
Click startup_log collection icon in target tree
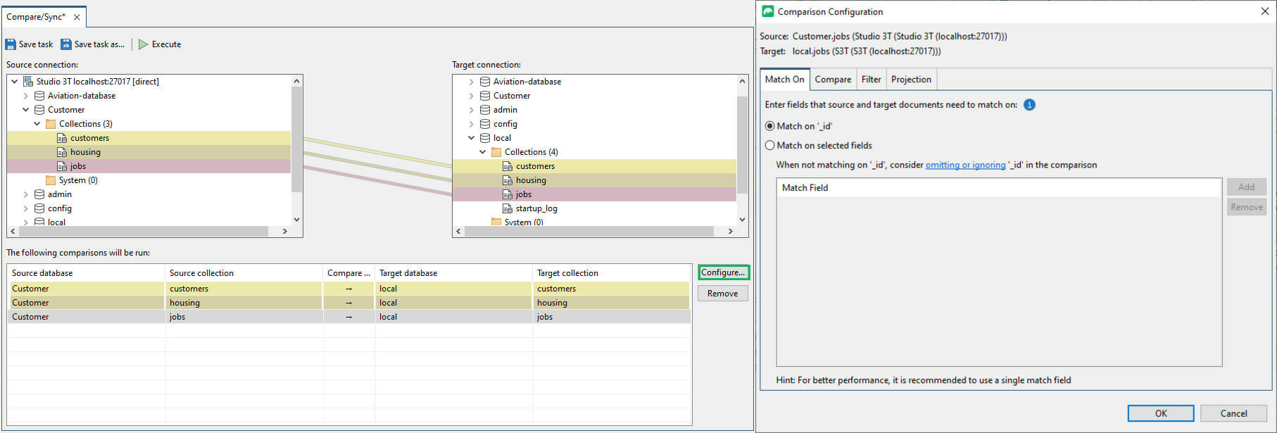[508, 208]
